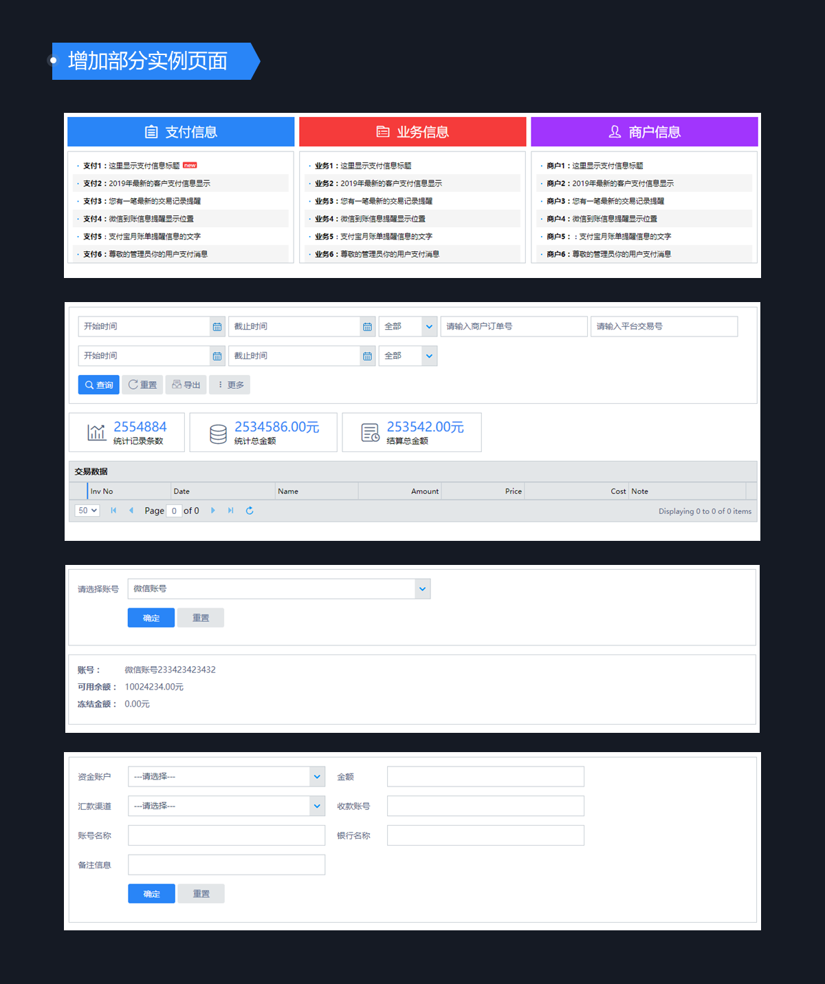Open the calendar picker for 截止时间
The height and width of the screenshot is (984, 825).
(368, 326)
